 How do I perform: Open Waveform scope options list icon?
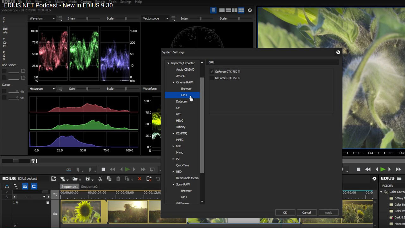tap(60, 18)
